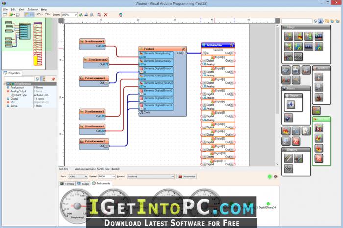Open the Format Packet1 dropdown
The image size is (343, 228).
coord(172,177)
